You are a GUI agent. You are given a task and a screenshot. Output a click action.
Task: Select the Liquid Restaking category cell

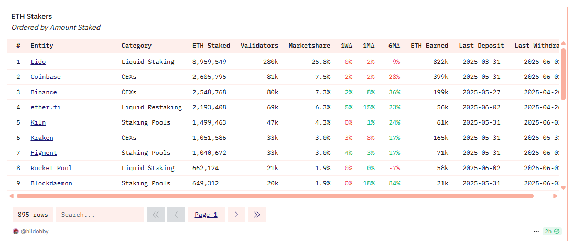click(x=152, y=107)
